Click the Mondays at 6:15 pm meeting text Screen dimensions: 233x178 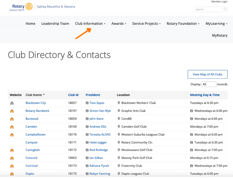(204, 158)
